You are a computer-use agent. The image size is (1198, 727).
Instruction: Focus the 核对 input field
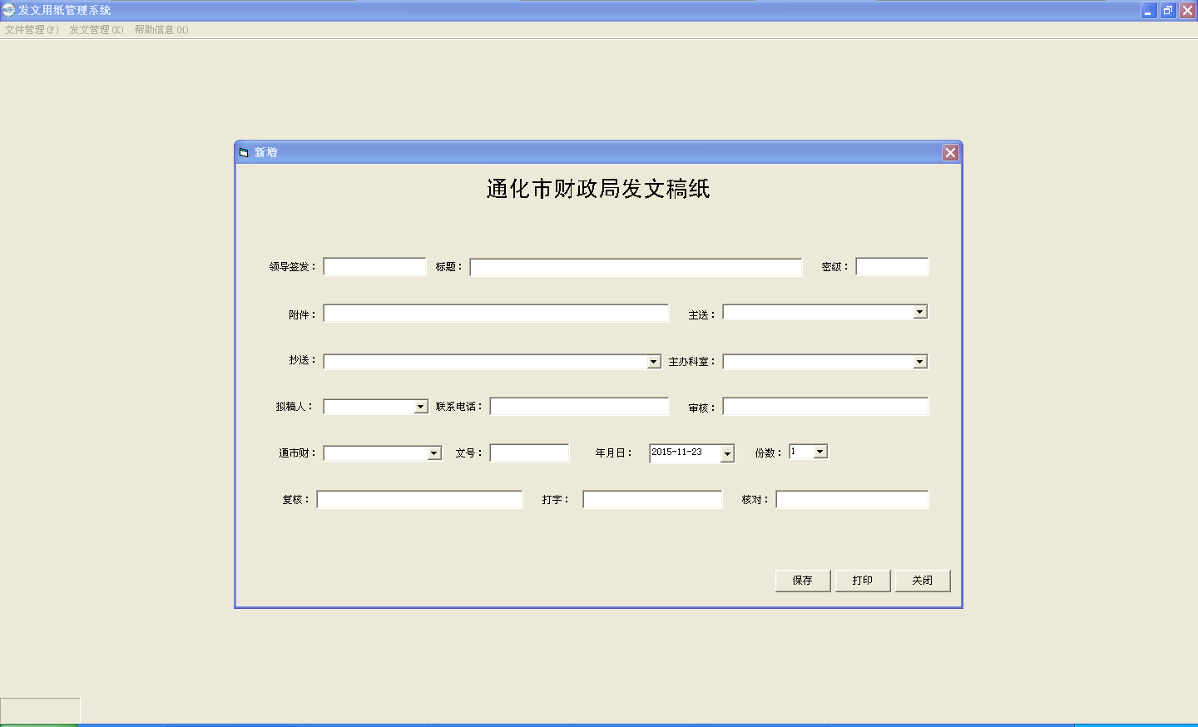852,500
